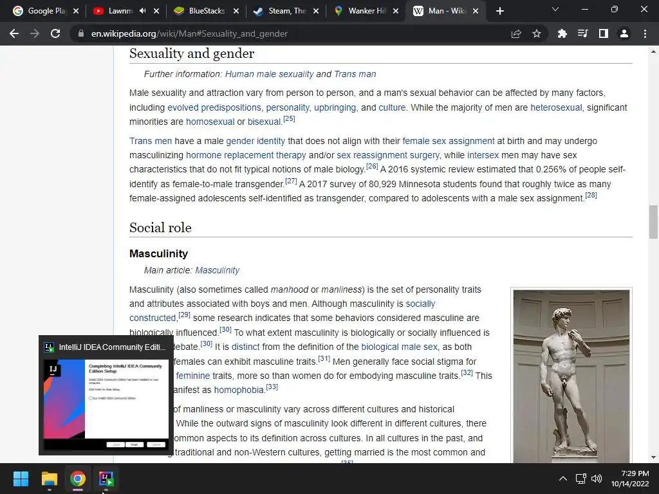Viewport: 659px width, 494px height.
Task: Follow the personality link
Action: click(x=288, y=107)
